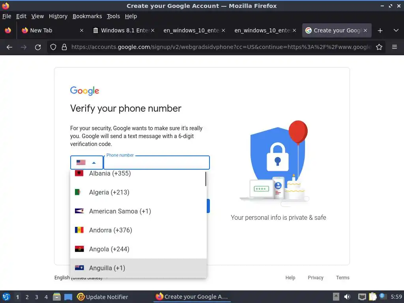The height and width of the screenshot is (303, 404).
Task: Open the update notification tray icon
Action: pyautogui.click(x=382, y=296)
